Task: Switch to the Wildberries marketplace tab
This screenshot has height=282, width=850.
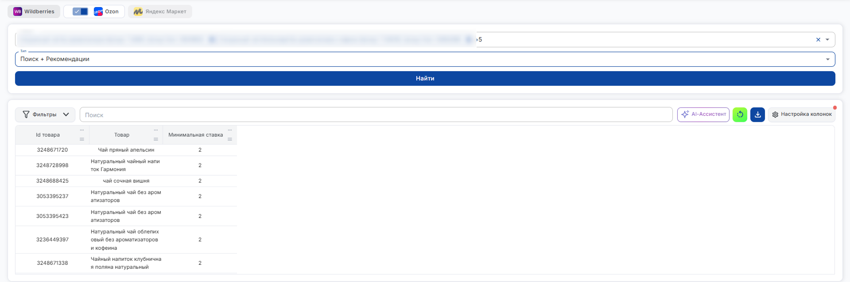Action: [x=34, y=11]
